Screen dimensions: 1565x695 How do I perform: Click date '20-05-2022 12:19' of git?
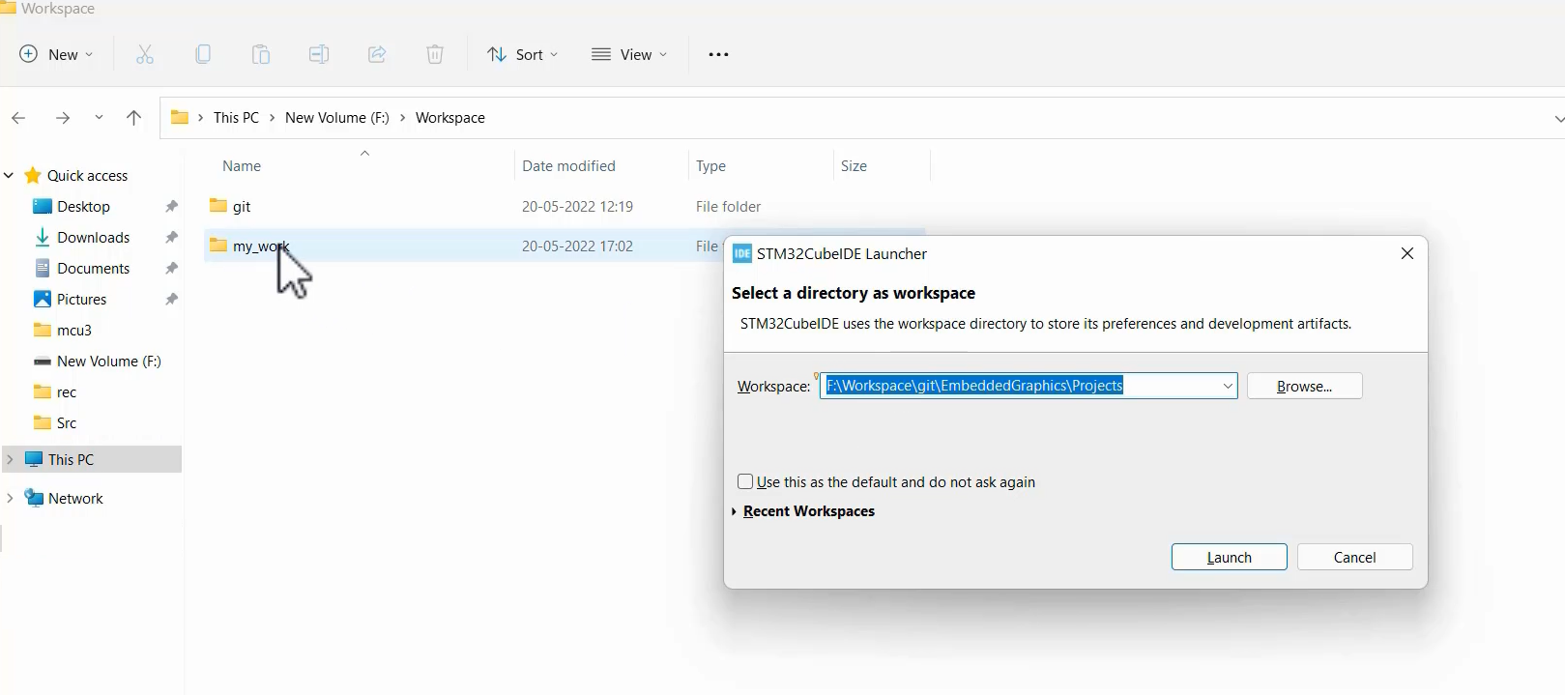click(578, 207)
